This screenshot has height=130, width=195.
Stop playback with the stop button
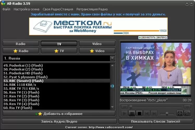pos(139,113)
